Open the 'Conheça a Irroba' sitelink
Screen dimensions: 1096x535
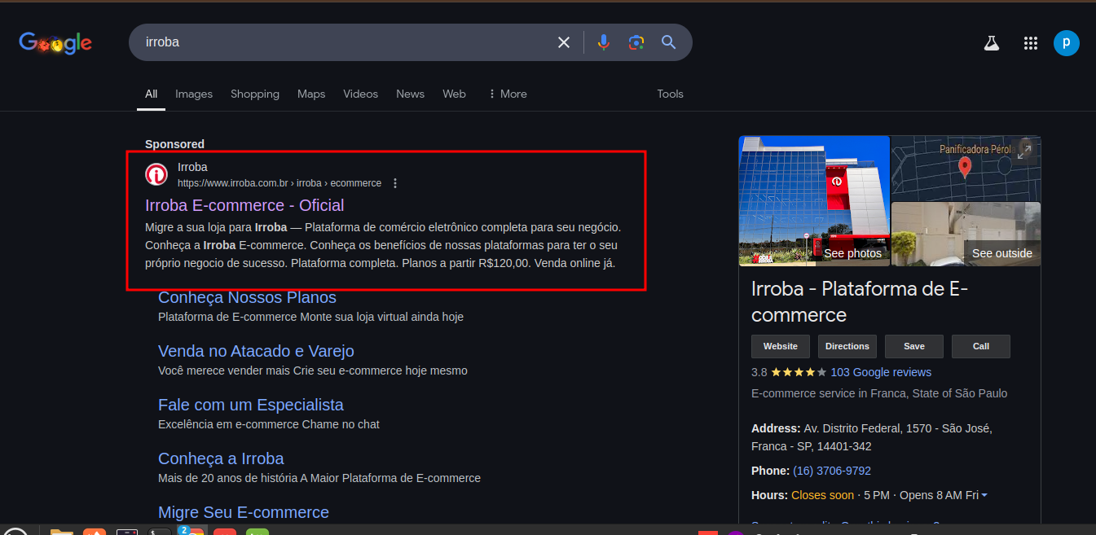tap(221, 458)
